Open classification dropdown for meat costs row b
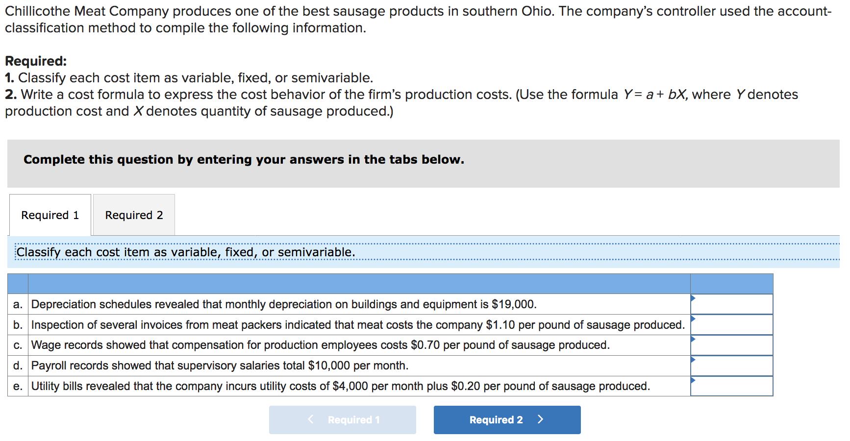Image resolution: width=850 pixels, height=441 pixels. point(732,325)
